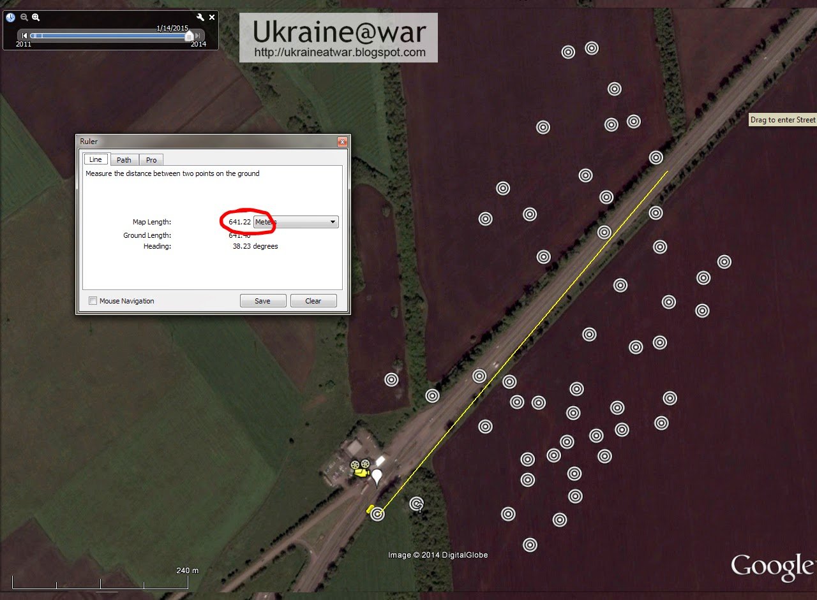Enable the Mouse Navigation checkbox

pyautogui.click(x=93, y=301)
